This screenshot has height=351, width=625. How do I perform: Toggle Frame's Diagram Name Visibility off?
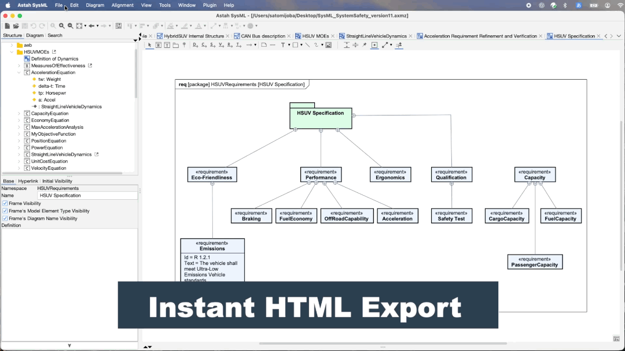5,218
